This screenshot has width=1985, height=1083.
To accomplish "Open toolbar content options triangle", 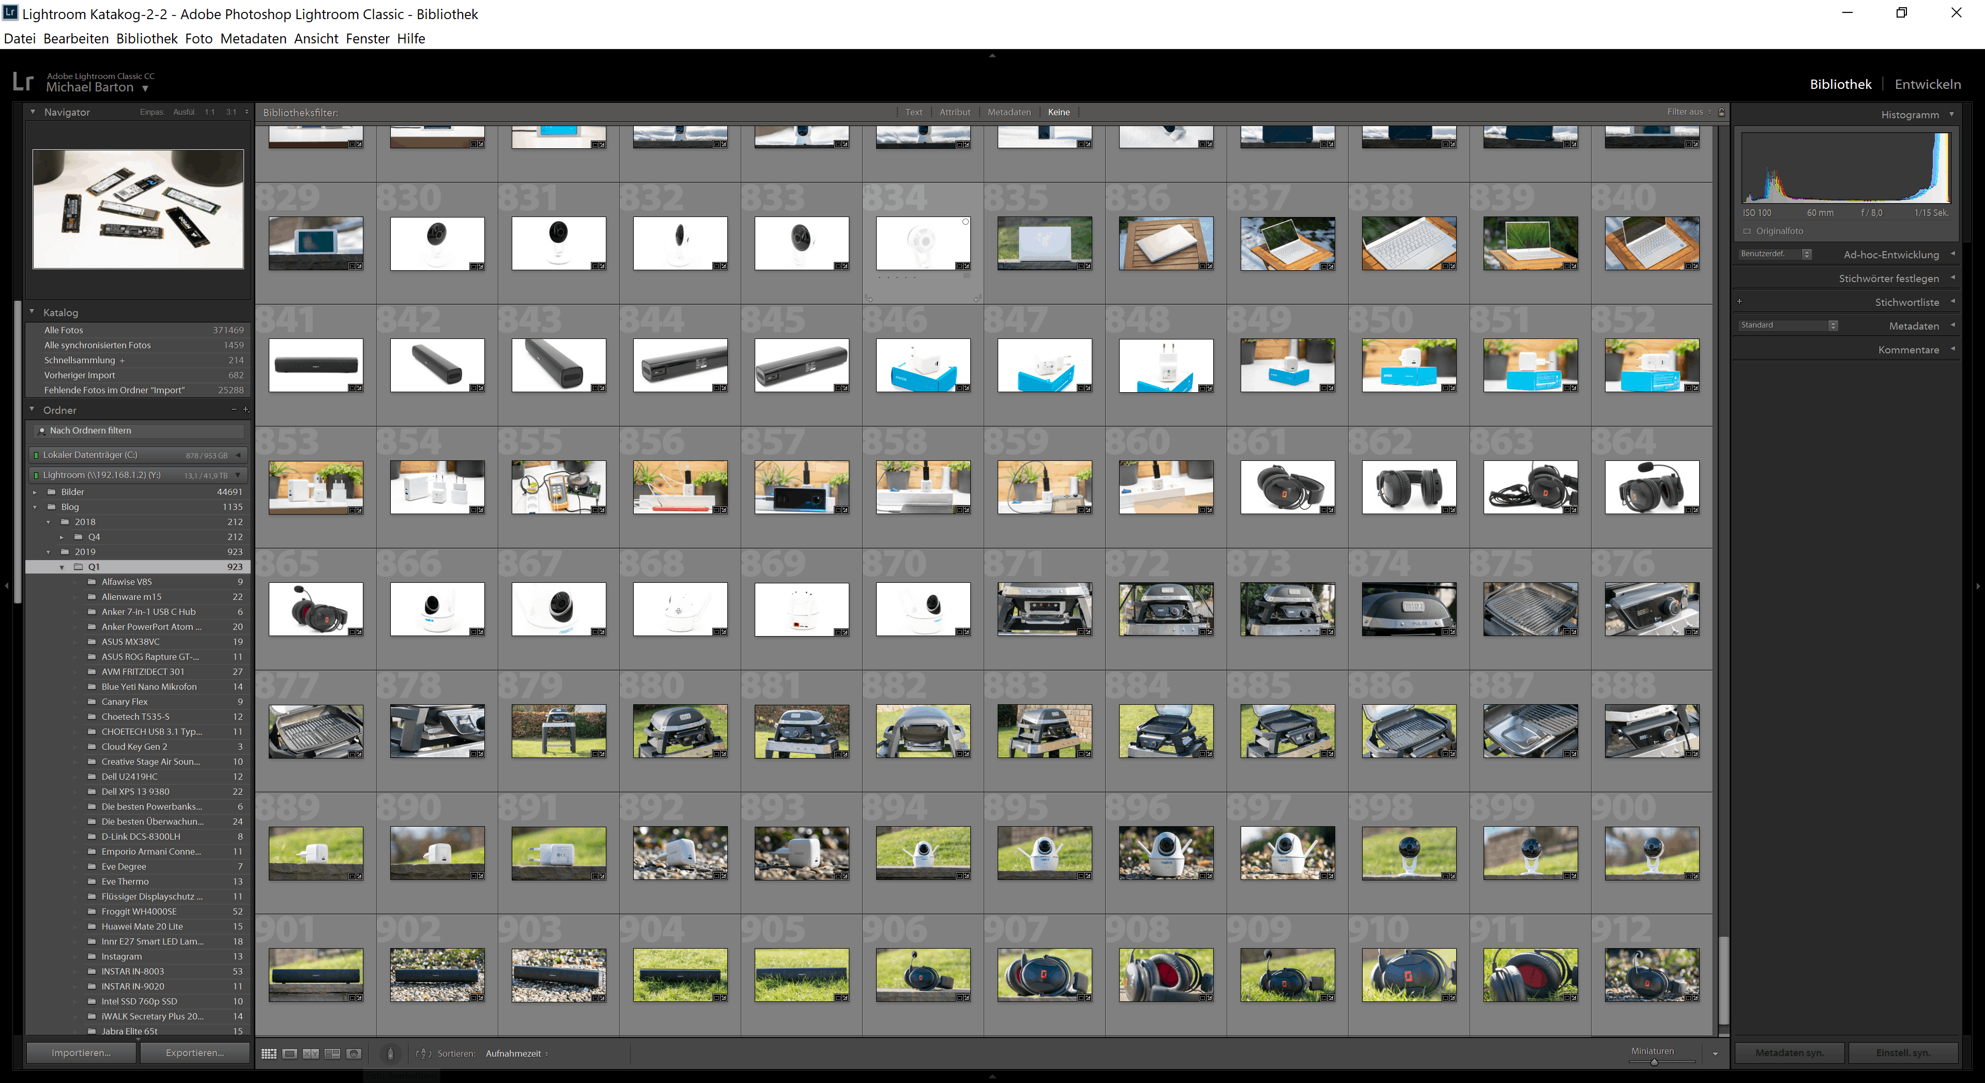I will [1715, 1054].
